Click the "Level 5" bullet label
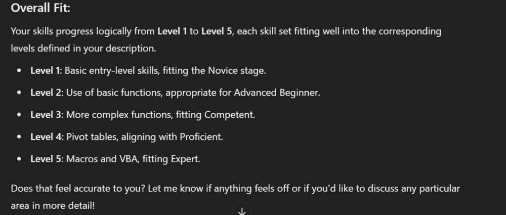The width and height of the screenshot is (506, 215). (x=45, y=159)
